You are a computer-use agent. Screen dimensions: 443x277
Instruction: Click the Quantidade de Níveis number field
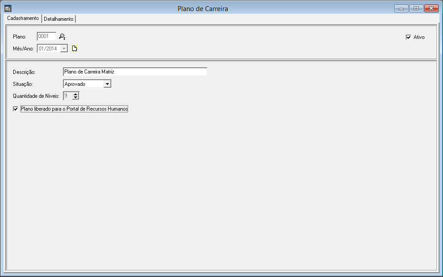coord(67,96)
